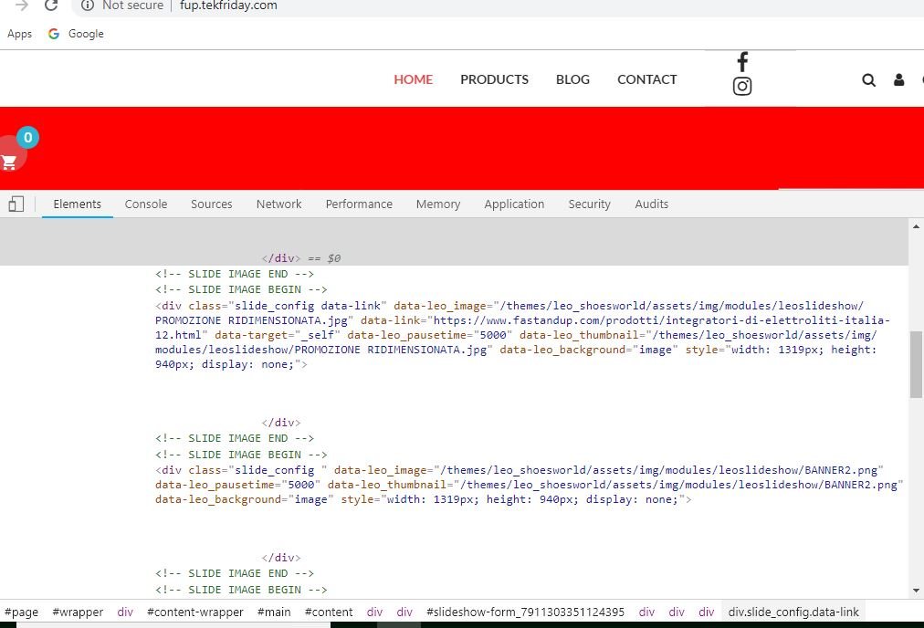
Task: Reload the page with refresh icon
Action: coord(51,5)
